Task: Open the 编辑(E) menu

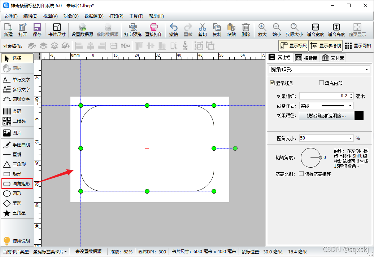Action: 30,16
